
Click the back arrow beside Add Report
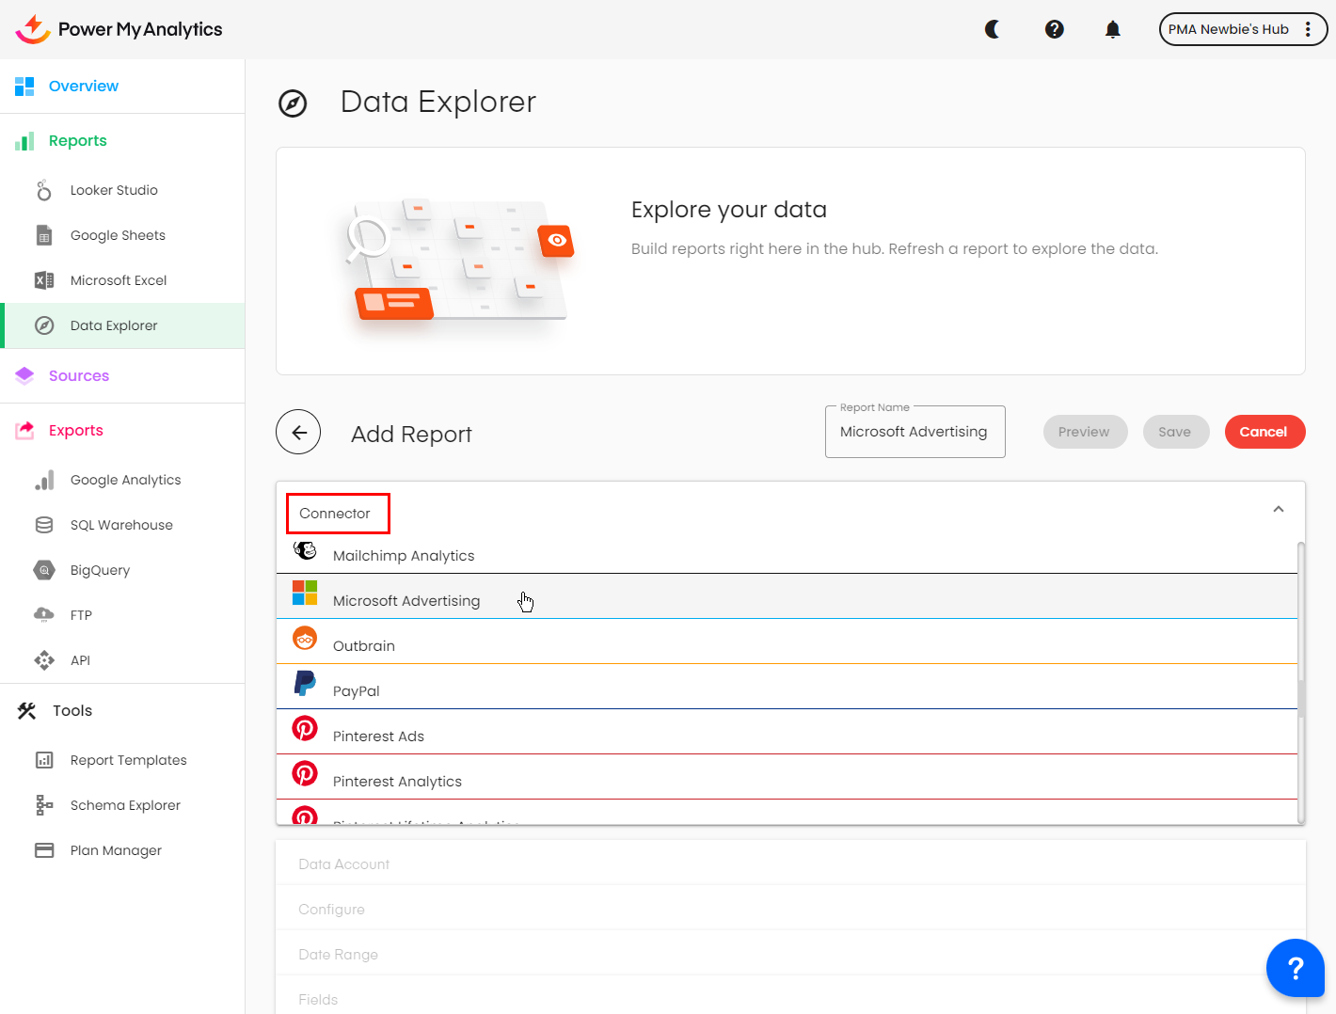[x=298, y=433]
